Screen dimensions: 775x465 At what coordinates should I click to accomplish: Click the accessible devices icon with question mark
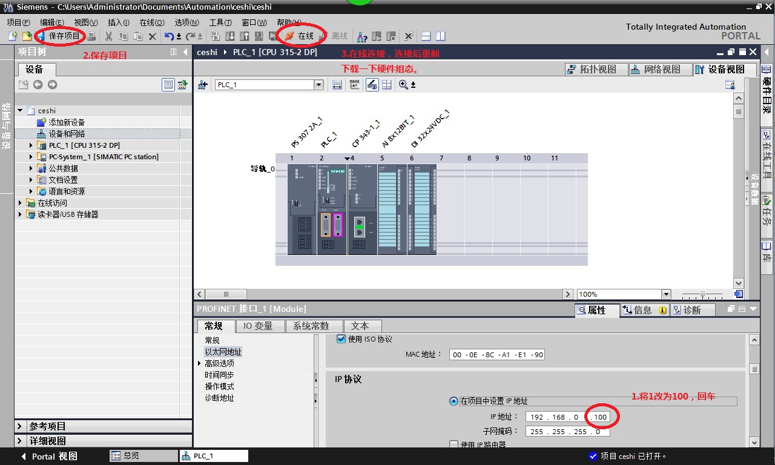tap(362, 36)
